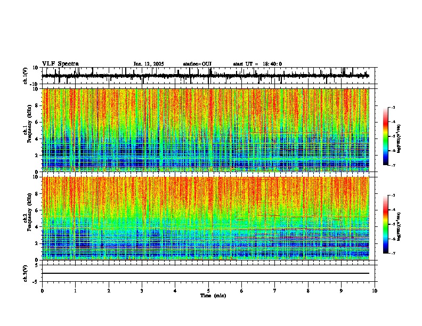
Task: Click tick label 10 on the Time axis
Action: point(375,291)
